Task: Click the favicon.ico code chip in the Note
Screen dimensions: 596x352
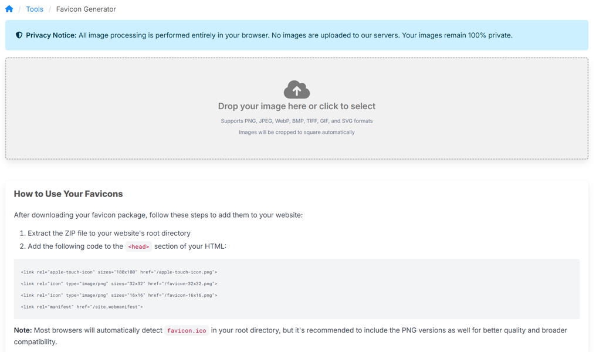Action: coord(187,330)
